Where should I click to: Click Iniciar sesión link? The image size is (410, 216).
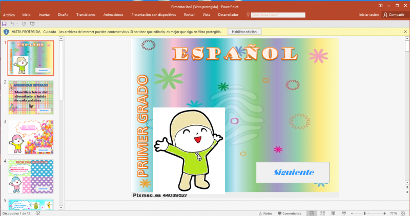tap(368, 15)
